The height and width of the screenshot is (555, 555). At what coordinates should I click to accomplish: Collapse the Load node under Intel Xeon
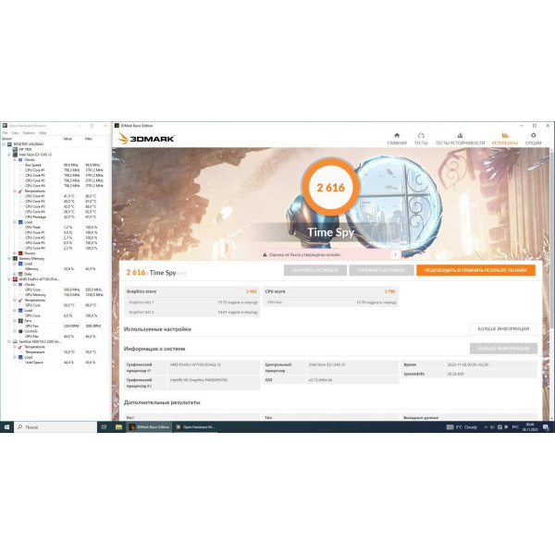click(15, 222)
